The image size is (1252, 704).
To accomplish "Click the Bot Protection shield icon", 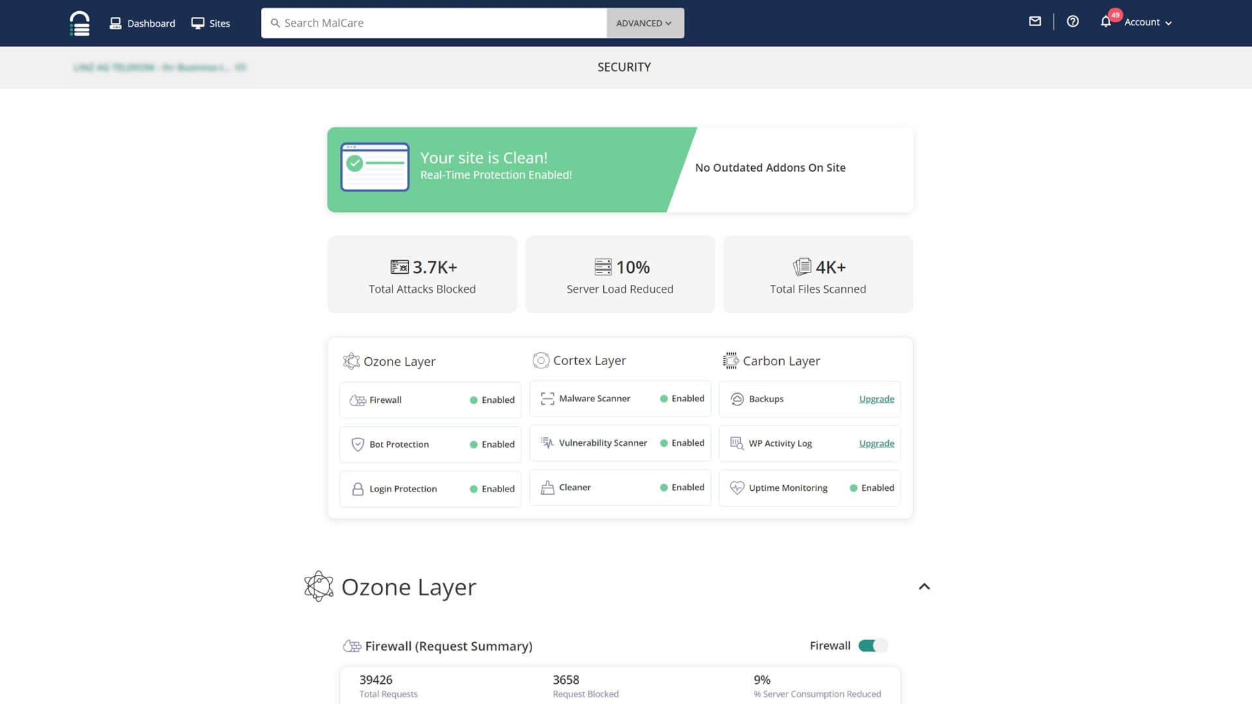I will tap(357, 445).
